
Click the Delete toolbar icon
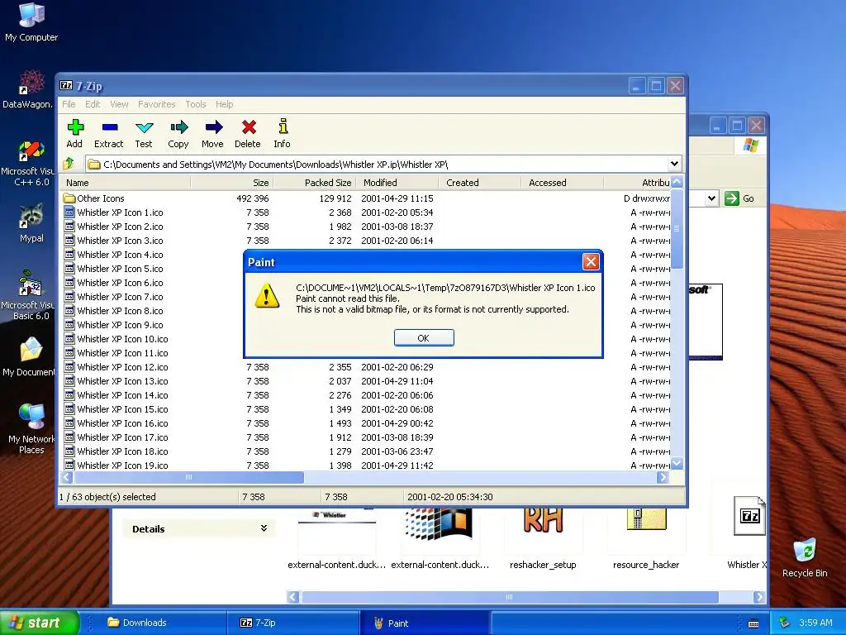pos(249,127)
